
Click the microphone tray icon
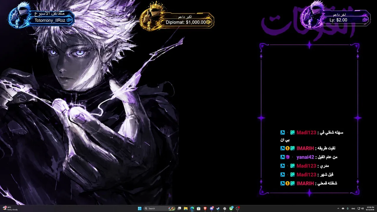tap(348, 208)
